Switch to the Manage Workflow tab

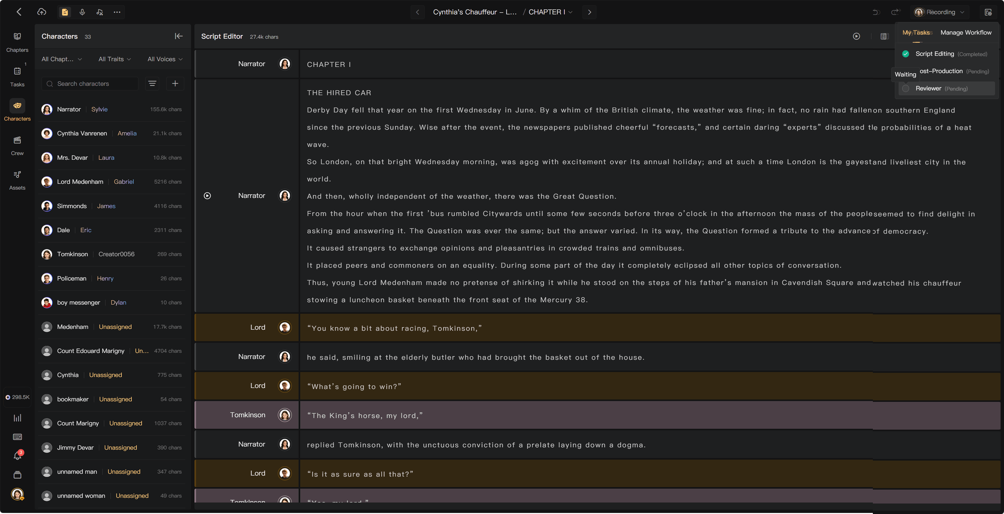point(966,33)
